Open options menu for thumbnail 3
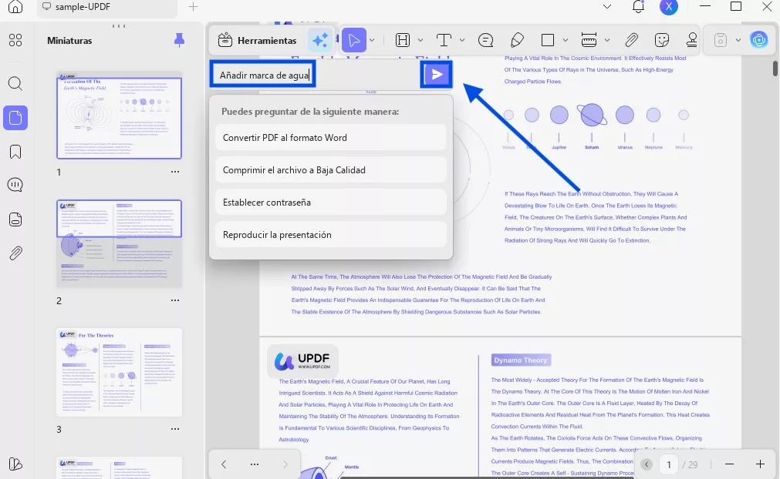 [175, 429]
